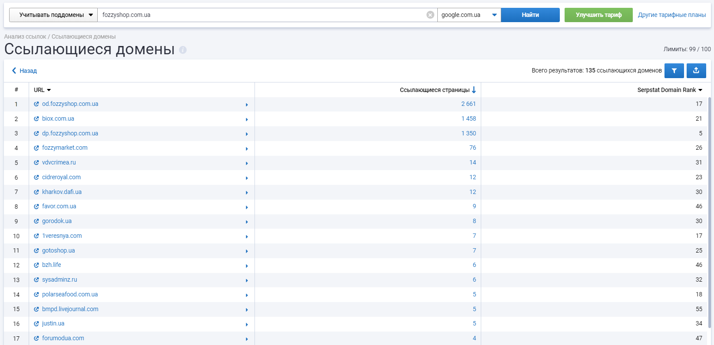The image size is (714, 345).
Task: Clear the domain search field with the X icon
Action: coord(430,15)
